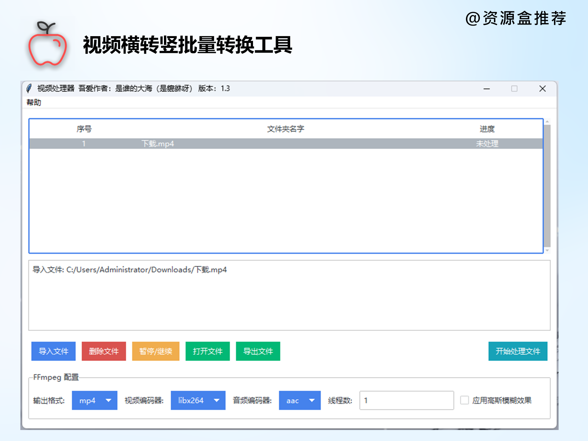Open the 音频编码器 aac dropdown
Image resolution: width=588 pixels, height=441 pixels.
pos(300,400)
